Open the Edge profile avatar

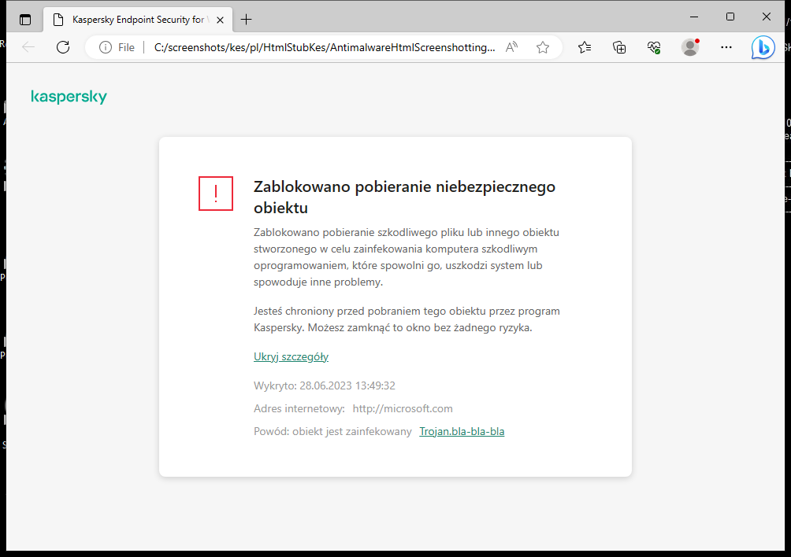[689, 47]
